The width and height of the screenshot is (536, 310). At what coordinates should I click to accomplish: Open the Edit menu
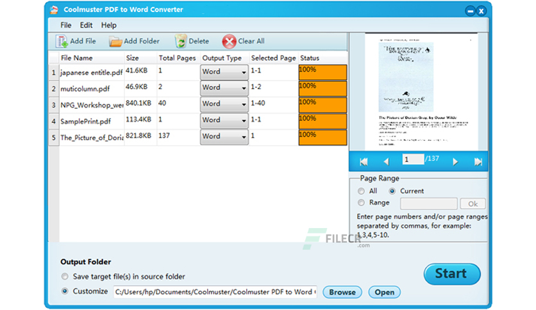(x=86, y=25)
